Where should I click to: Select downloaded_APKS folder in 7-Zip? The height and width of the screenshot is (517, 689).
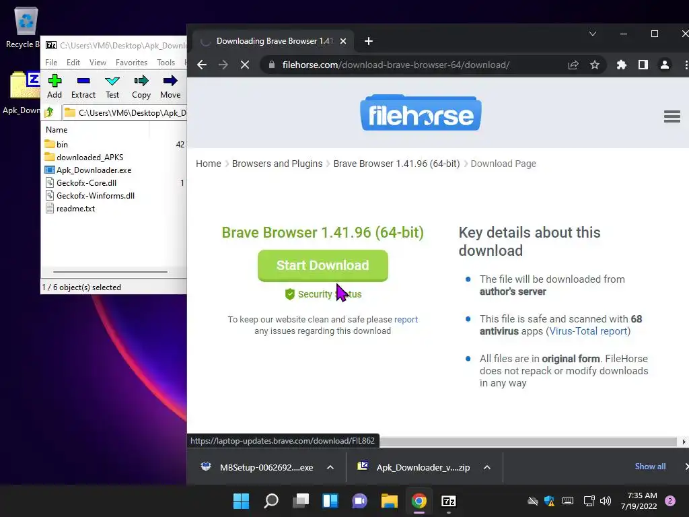coord(89,157)
